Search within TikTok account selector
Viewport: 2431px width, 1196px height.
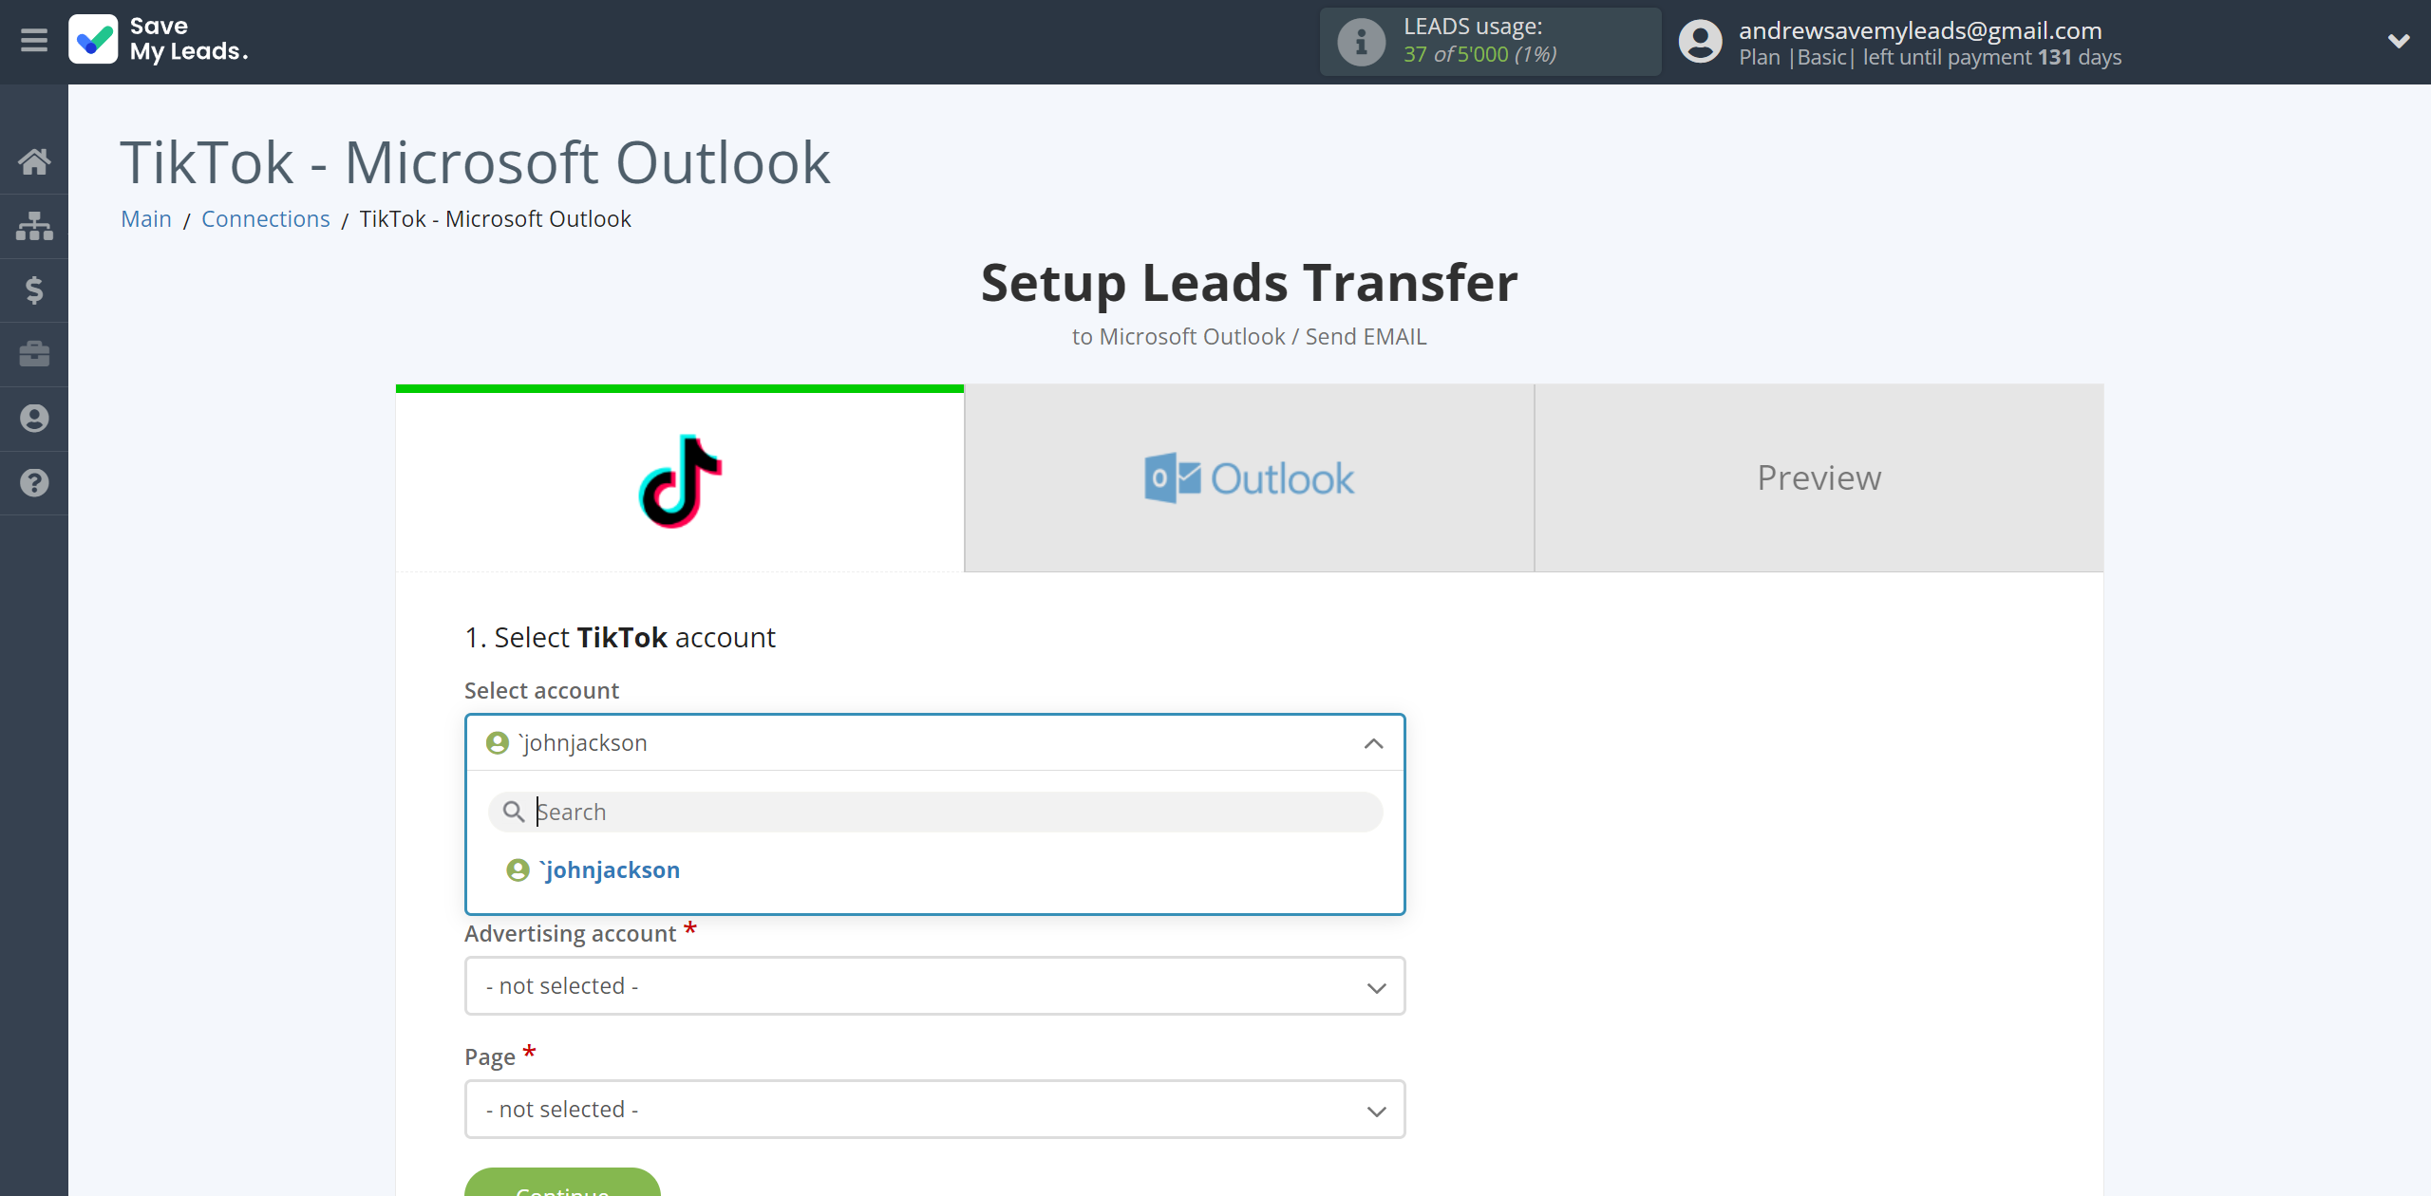pos(934,811)
